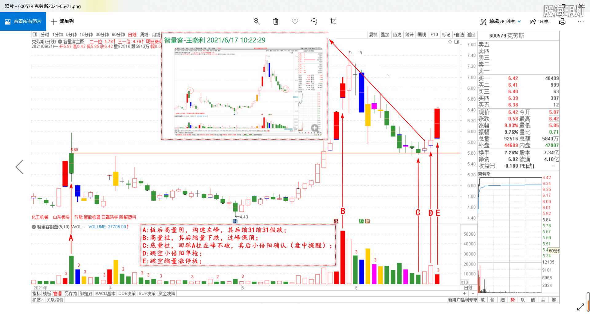Click the 统计 statistics button
The image size is (590, 316).
point(409,35)
